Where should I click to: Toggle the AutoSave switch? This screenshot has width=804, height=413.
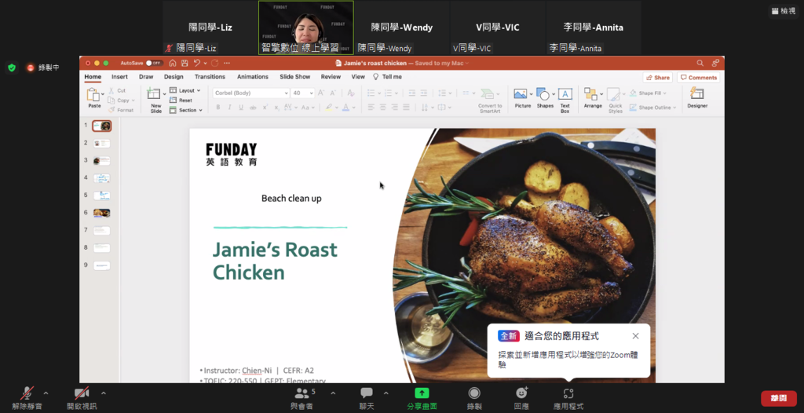[154, 63]
